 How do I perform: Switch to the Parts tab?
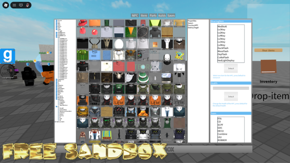pyautogui.click(x=153, y=15)
